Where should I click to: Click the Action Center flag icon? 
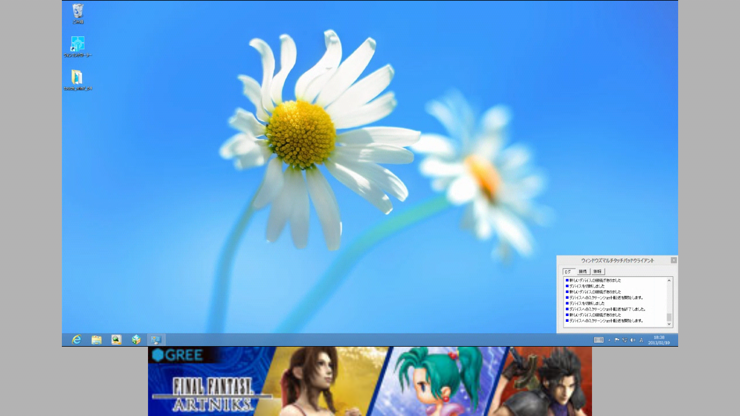click(617, 340)
